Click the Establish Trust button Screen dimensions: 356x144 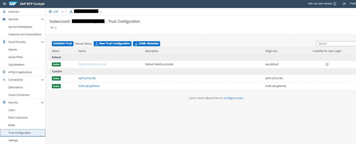(63, 44)
